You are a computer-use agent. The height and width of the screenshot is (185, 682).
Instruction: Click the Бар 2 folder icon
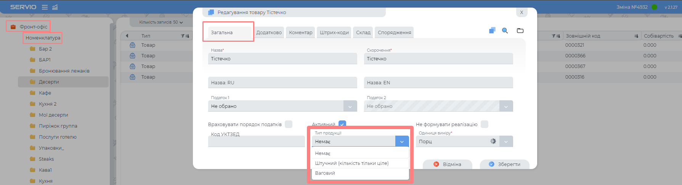point(33,49)
